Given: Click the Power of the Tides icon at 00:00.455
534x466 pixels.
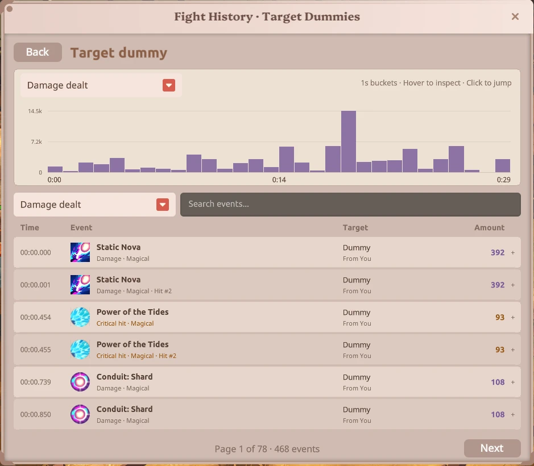Looking at the screenshot, I should tap(80, 349).
